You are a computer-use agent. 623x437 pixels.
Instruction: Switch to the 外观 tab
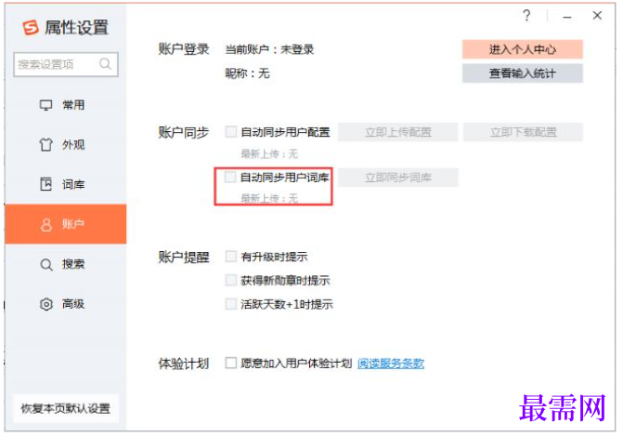click(x=66, y=144)
